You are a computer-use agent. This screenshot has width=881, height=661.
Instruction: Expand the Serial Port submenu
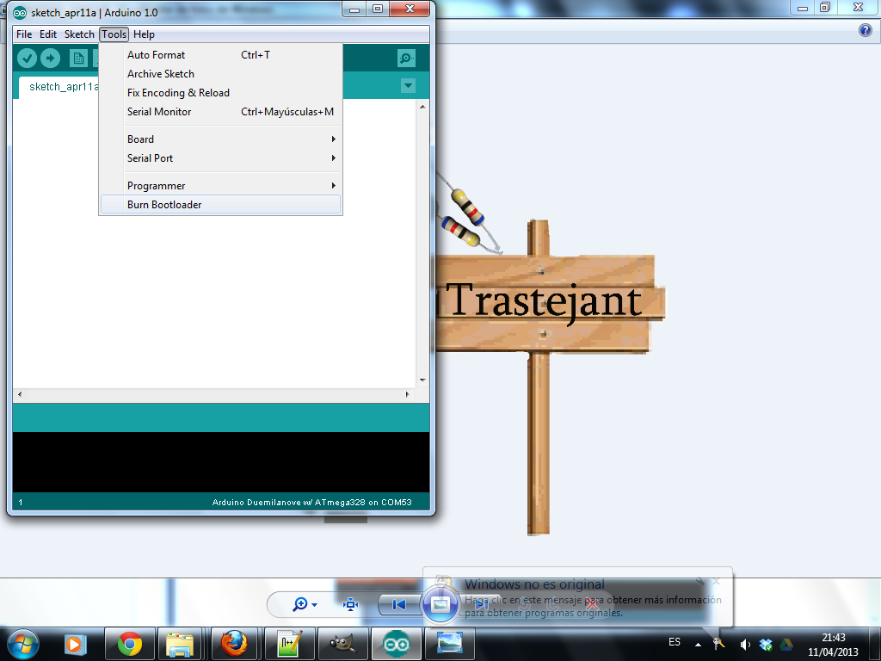click(220, 158)
